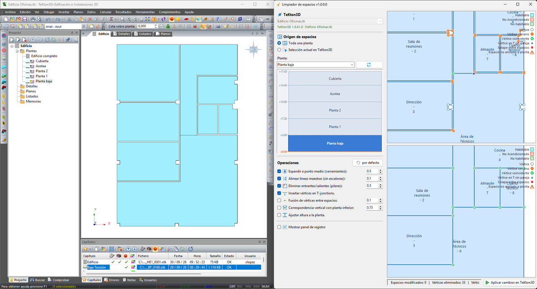537x289 pixels.
Task: Open the dropdown arrow beside the undo icon
Action: pos(52,19)
